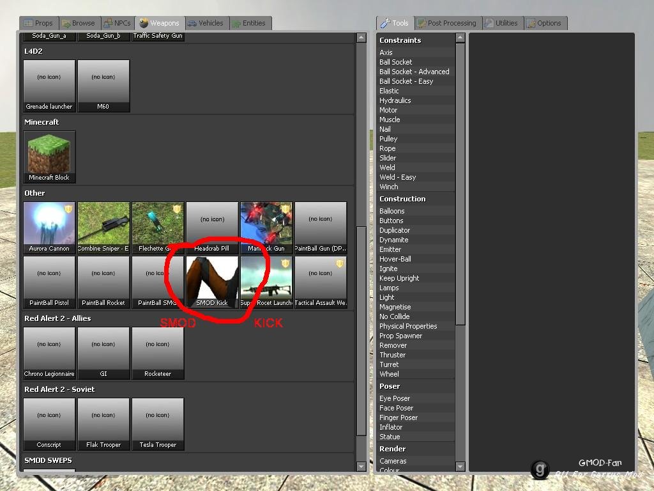Switch to the NPCs tab
This screenshot has width=654, height=491.
[118, 23]
